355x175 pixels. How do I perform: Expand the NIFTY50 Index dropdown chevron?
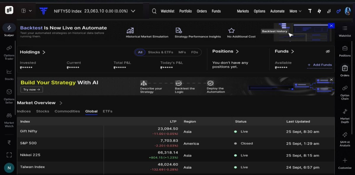click(133, 11)
